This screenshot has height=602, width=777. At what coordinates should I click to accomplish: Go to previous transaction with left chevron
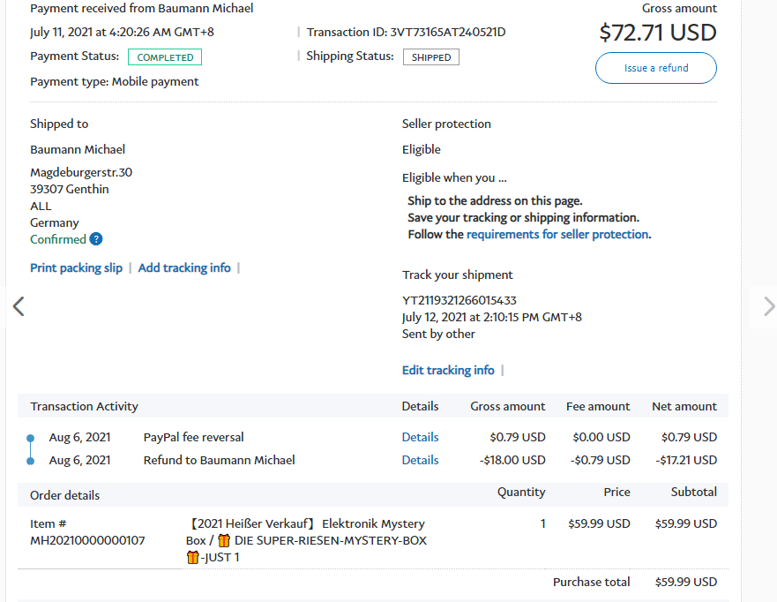pyautogui.click(x=18, y=306)
